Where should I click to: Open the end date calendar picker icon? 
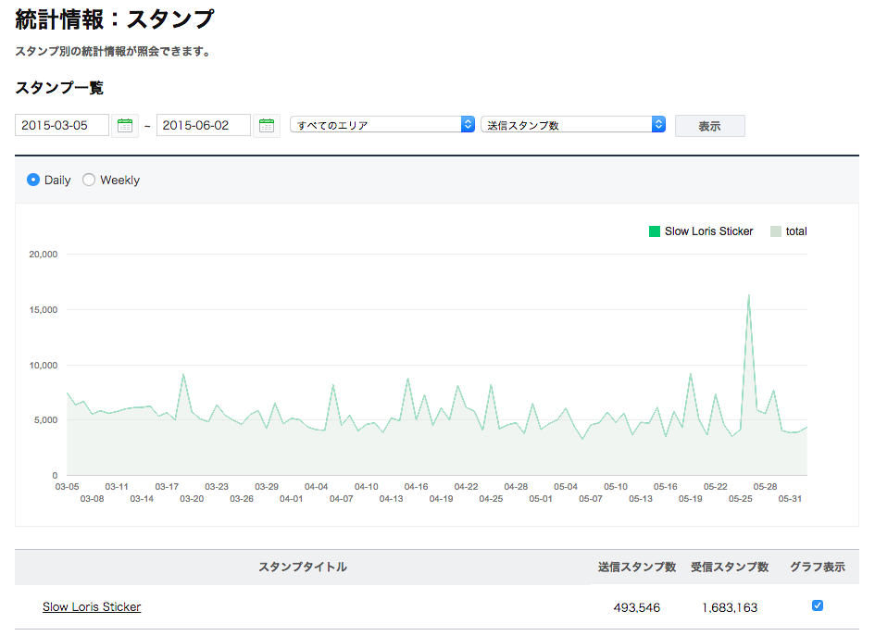(267, 126)
